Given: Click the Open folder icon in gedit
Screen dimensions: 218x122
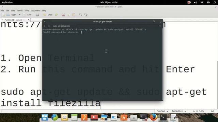Looking at the screenshot, I should [x=8, y=15].
